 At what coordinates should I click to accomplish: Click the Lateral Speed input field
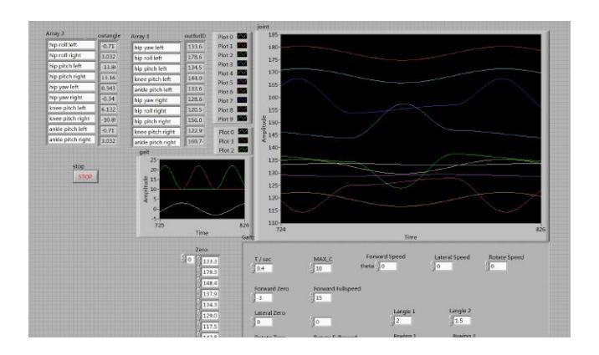click(x=444, y=266)
